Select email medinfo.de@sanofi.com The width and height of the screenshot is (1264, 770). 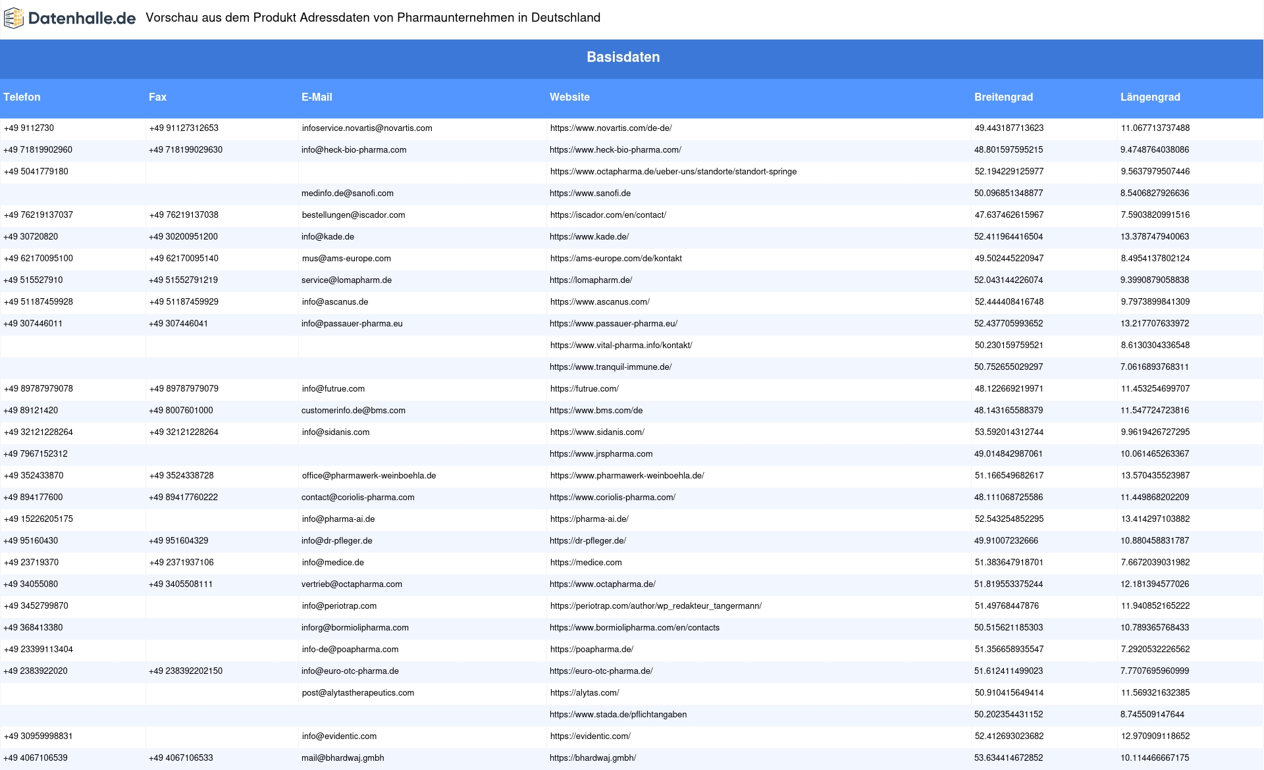pyautogui.click(x=348, y=193)
